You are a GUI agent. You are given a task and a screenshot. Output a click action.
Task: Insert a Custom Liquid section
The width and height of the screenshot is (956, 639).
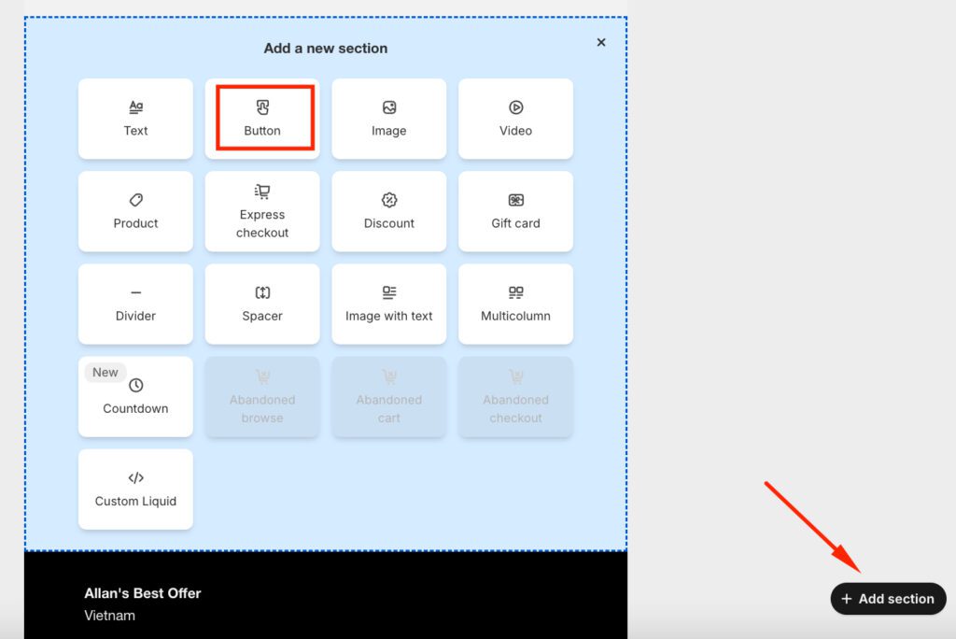pos(135,489)
